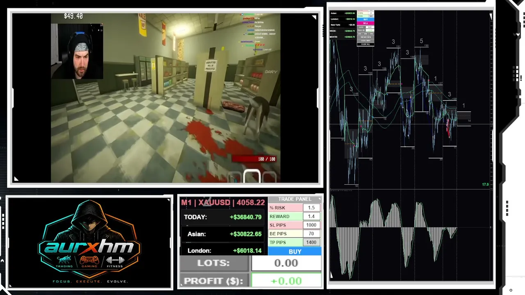Click the white corner arrow at bottom-left of game frame
This screenshot has height=295, width=525.
pyautogui.click(x=16, y=179)
